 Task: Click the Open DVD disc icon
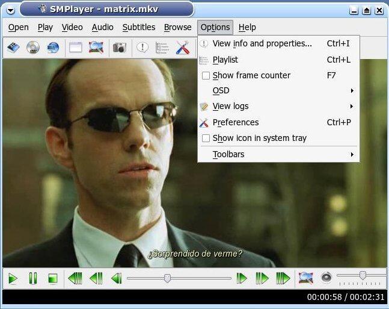pos(33,47)
